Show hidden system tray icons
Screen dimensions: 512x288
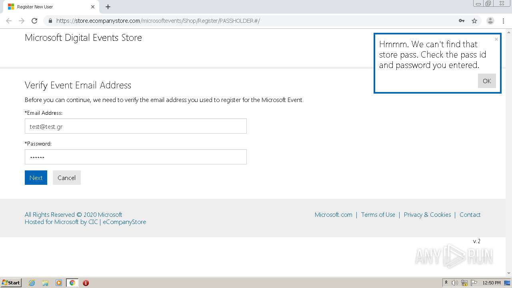tap(446, 283)
